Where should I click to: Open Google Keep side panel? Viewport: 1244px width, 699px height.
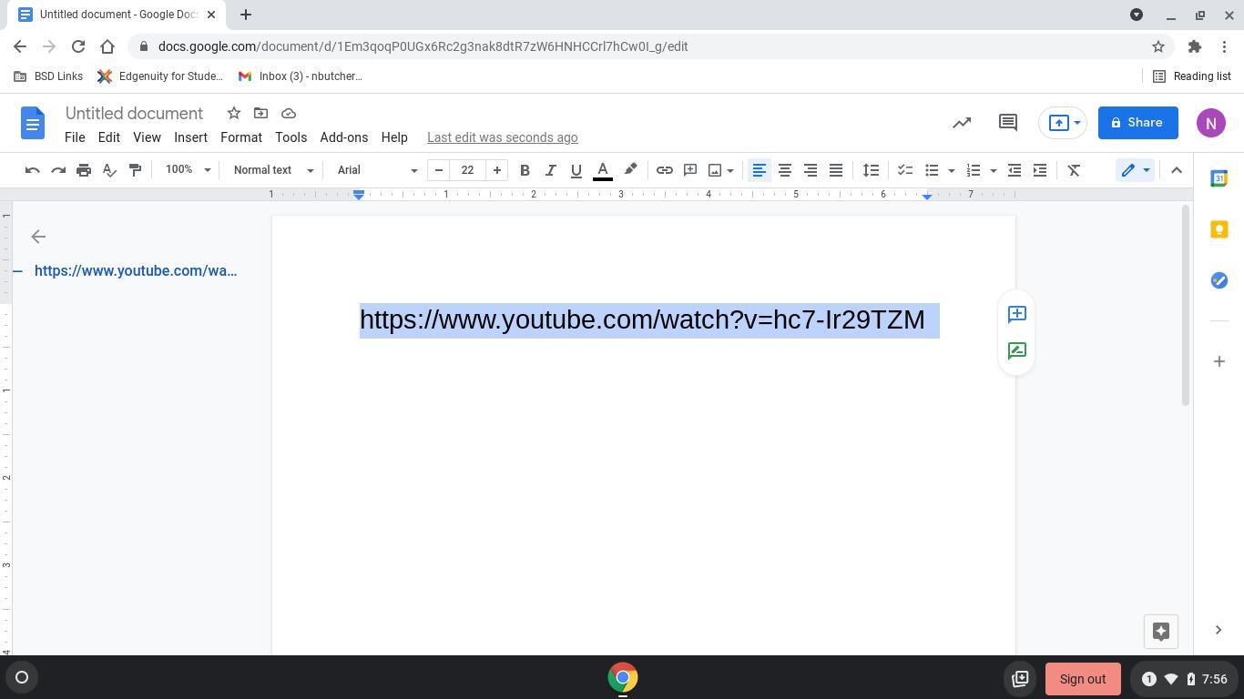1219,229
